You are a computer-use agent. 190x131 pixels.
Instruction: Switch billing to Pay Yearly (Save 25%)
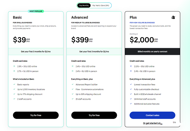coord(101,6)
